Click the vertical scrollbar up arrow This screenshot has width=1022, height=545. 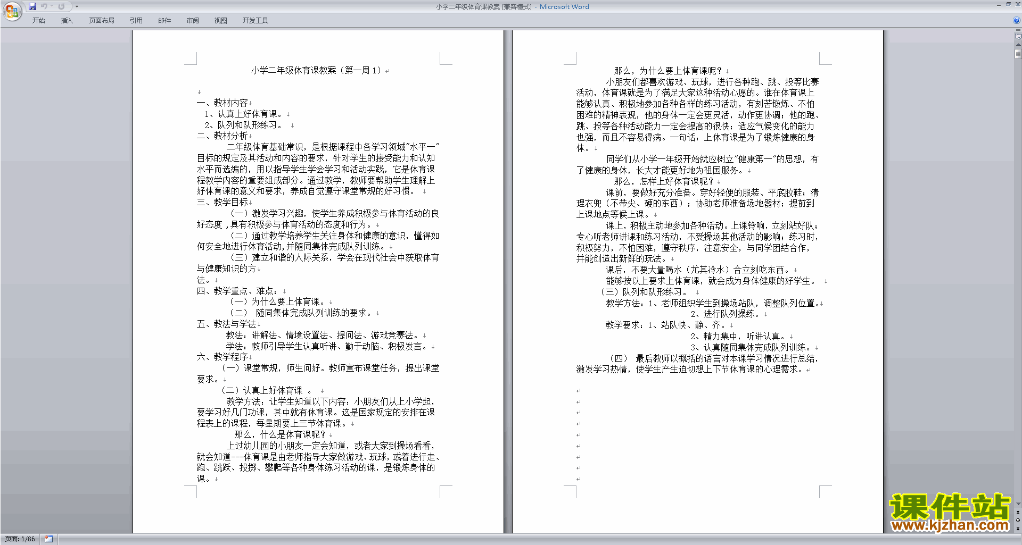tap(1018, 45)
